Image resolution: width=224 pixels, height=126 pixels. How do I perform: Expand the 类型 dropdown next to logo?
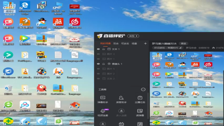[x=133, y=36]
